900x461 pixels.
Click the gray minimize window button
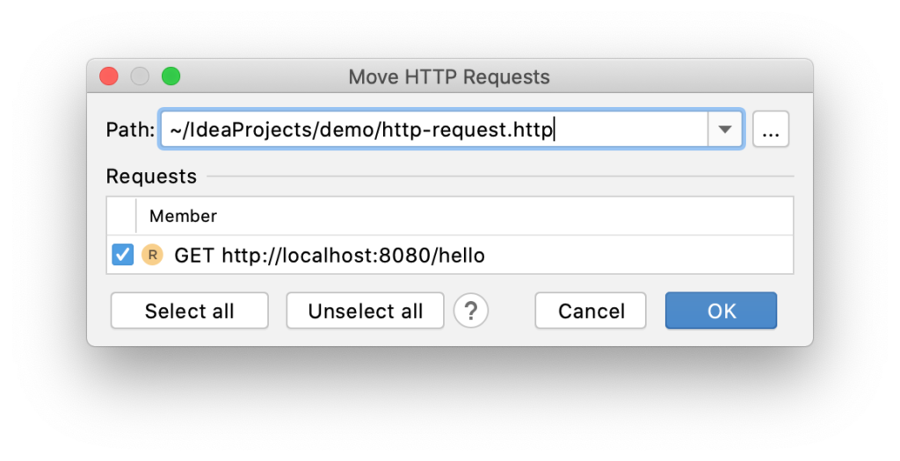(x=140, y=76)
